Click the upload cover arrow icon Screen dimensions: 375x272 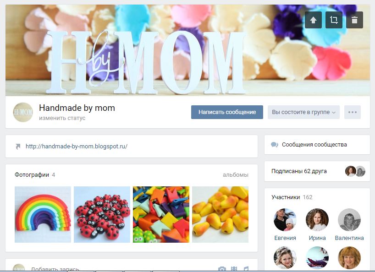(x=313, y=20)
